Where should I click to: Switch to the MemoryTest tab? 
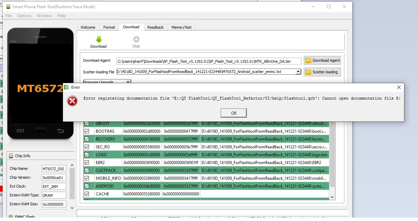click(181, 27)
